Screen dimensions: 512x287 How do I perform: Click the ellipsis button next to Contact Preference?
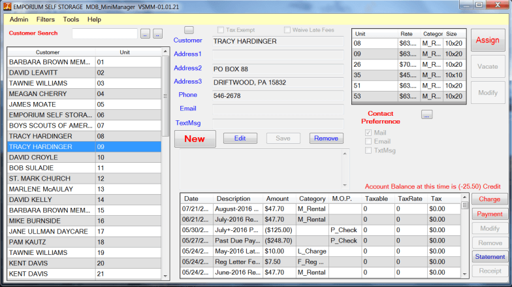[x=427, y=114]
